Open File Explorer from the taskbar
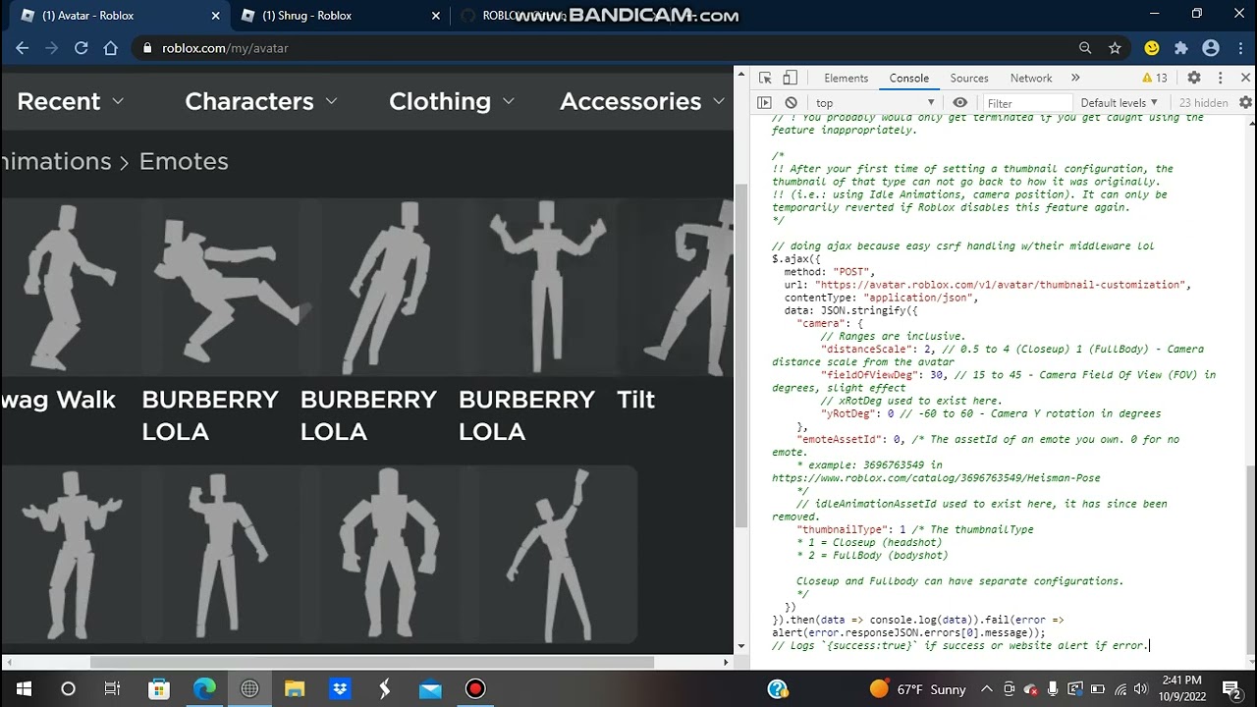This screenshot has width=1257, height=707. 295,689
